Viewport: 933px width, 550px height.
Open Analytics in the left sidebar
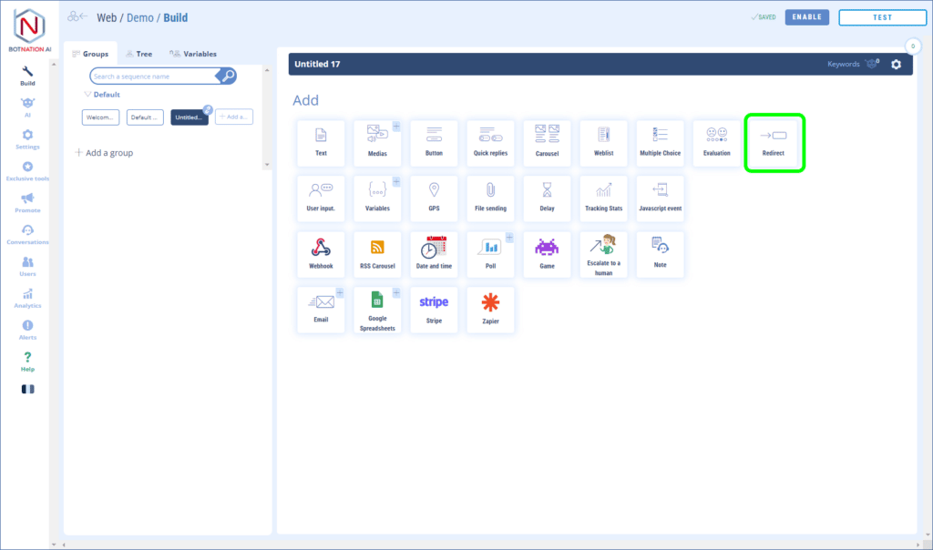point(28,299)
